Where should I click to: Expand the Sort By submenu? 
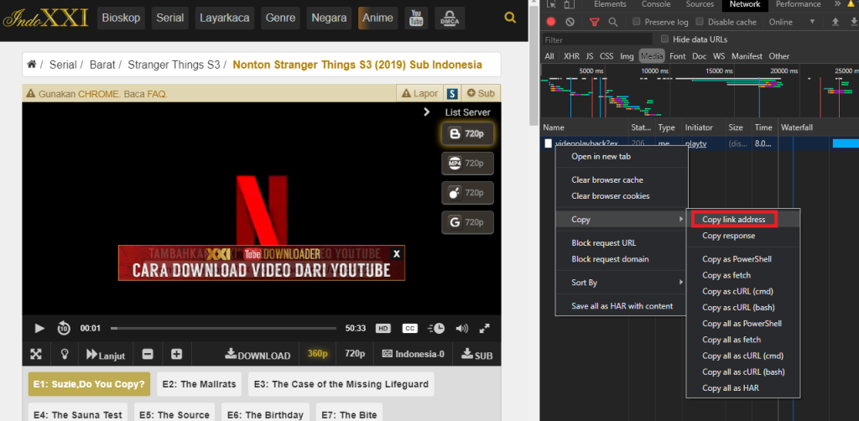coord(622,283)
